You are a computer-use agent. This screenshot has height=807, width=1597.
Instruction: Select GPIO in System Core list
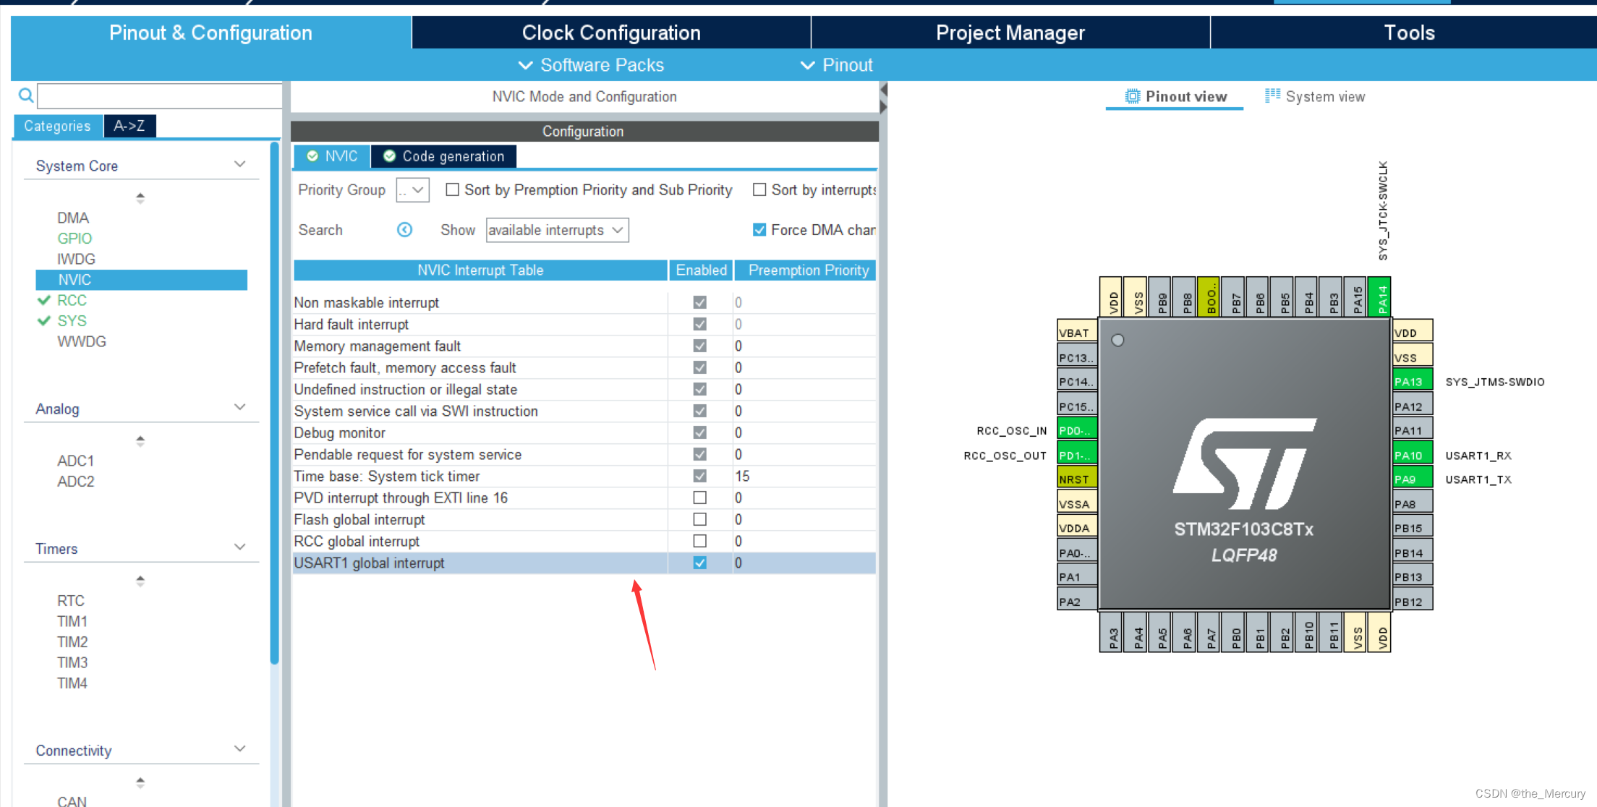(74, 239)
